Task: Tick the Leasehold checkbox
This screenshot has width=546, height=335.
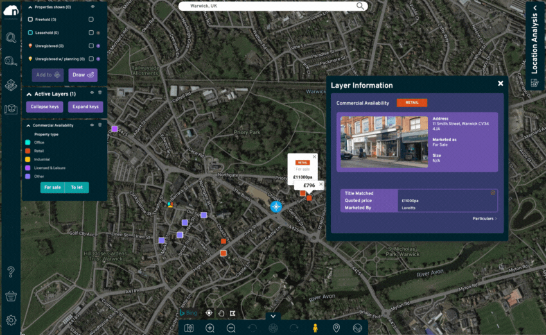Action: [91, 33]
